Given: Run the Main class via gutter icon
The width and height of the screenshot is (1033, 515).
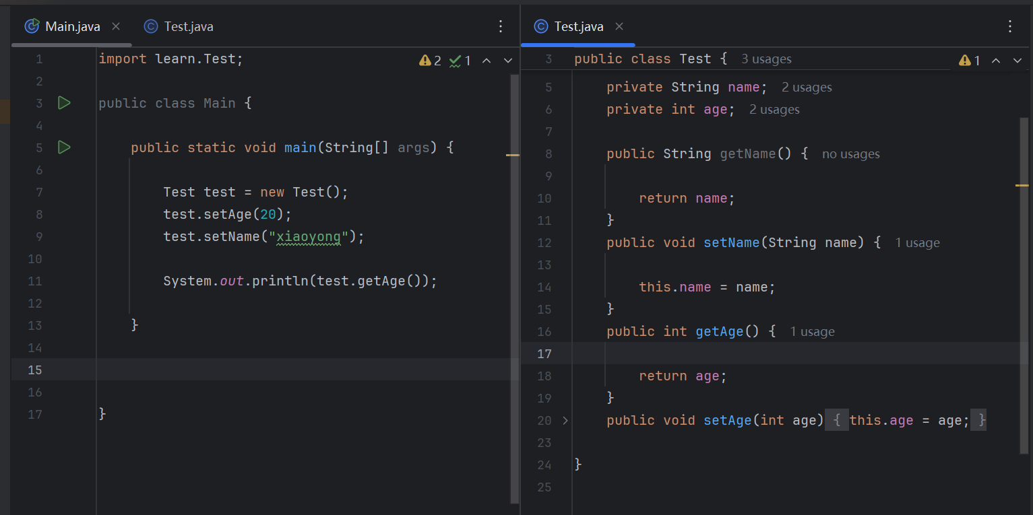Looking at the screenshot, I should tap(64, 103).
